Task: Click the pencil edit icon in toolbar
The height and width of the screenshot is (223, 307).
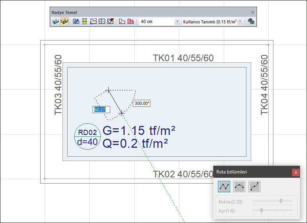Action: pos(110,22)
